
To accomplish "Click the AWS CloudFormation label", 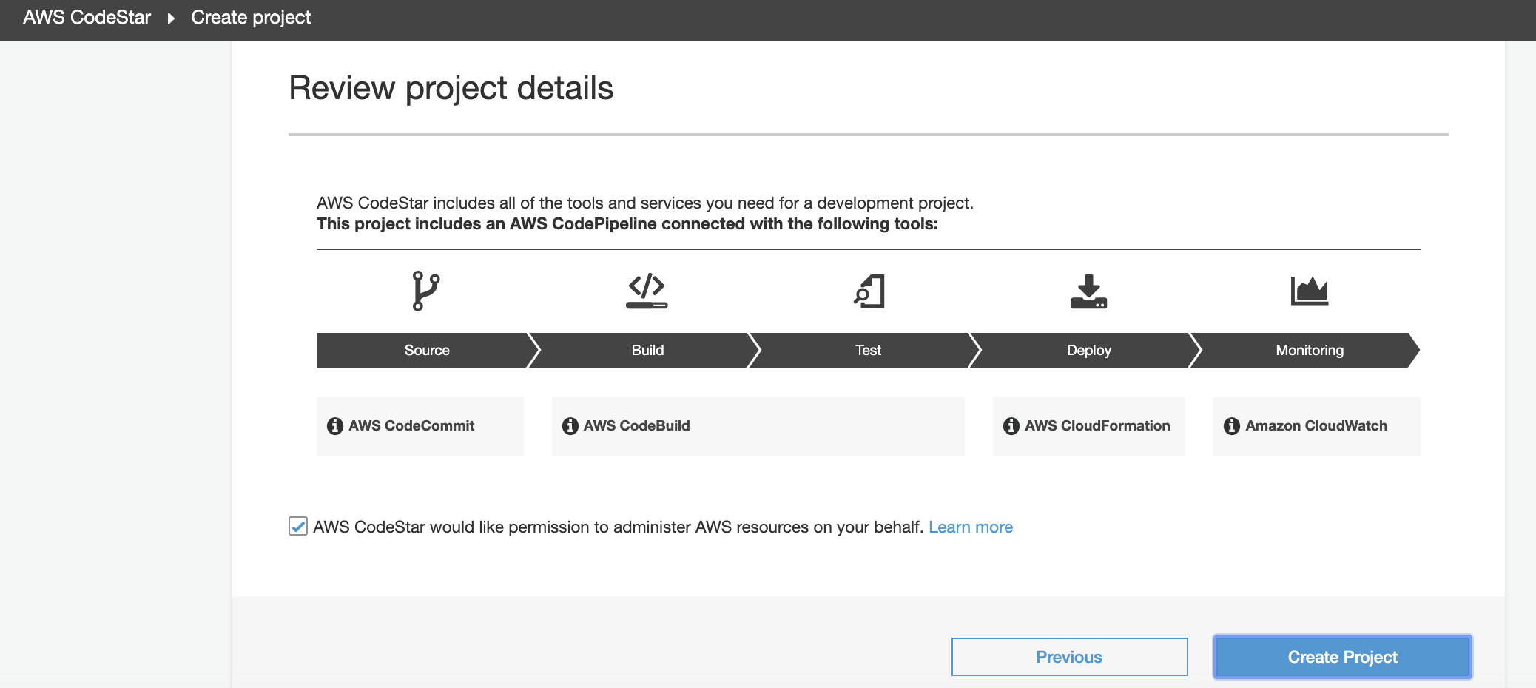I will coord(1097,425).
